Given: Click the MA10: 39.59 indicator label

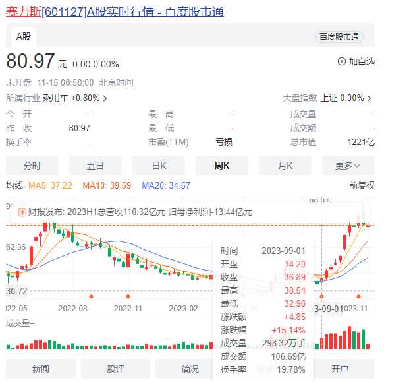Looking at the screenshot, I should tap(107, 185).
